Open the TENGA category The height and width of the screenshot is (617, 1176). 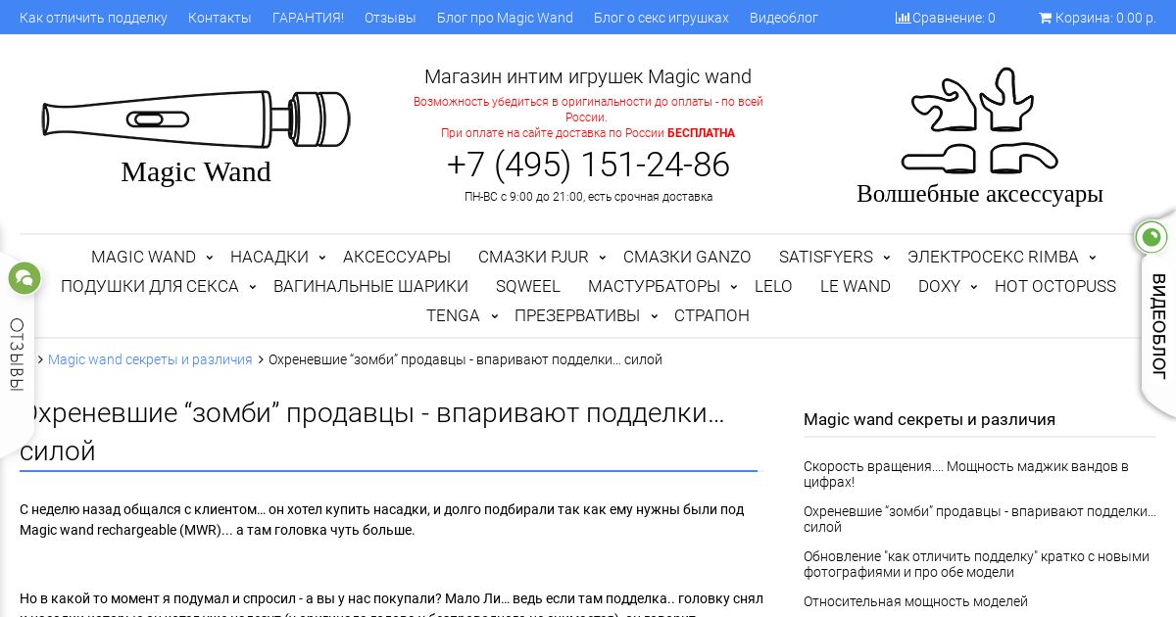tap(453, 315)
